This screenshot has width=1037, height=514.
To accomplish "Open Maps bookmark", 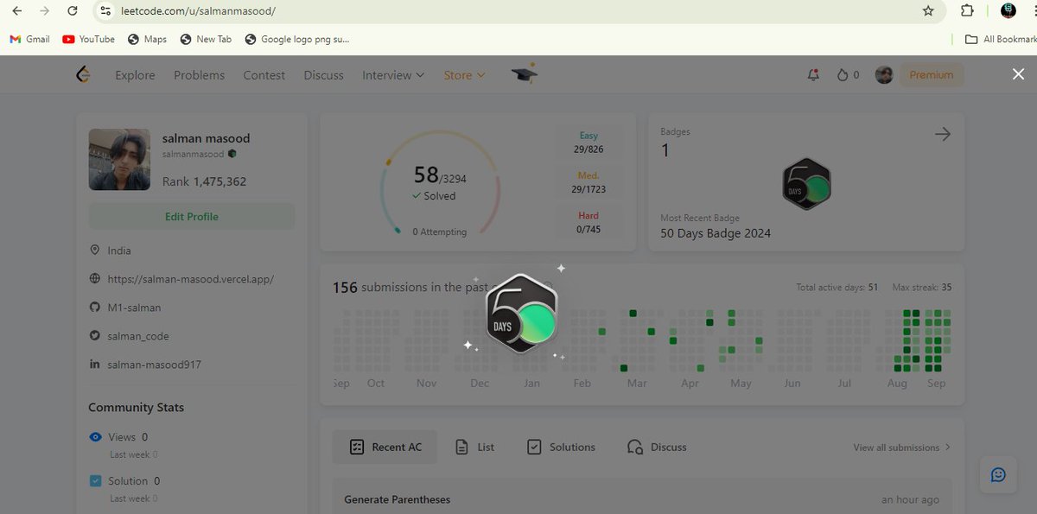I will 147,39.
